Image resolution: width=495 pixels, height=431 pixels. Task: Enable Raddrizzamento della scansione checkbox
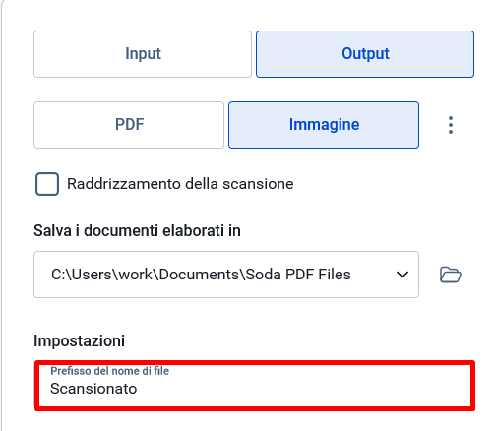point(47,184)
